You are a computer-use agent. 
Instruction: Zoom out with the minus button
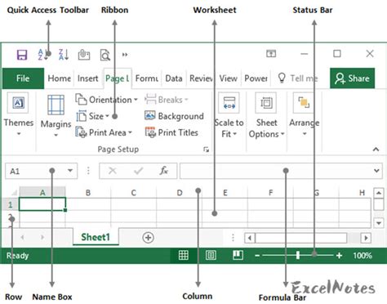257,256
